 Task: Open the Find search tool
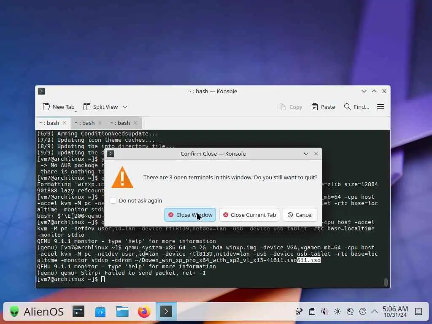[357, 107]
